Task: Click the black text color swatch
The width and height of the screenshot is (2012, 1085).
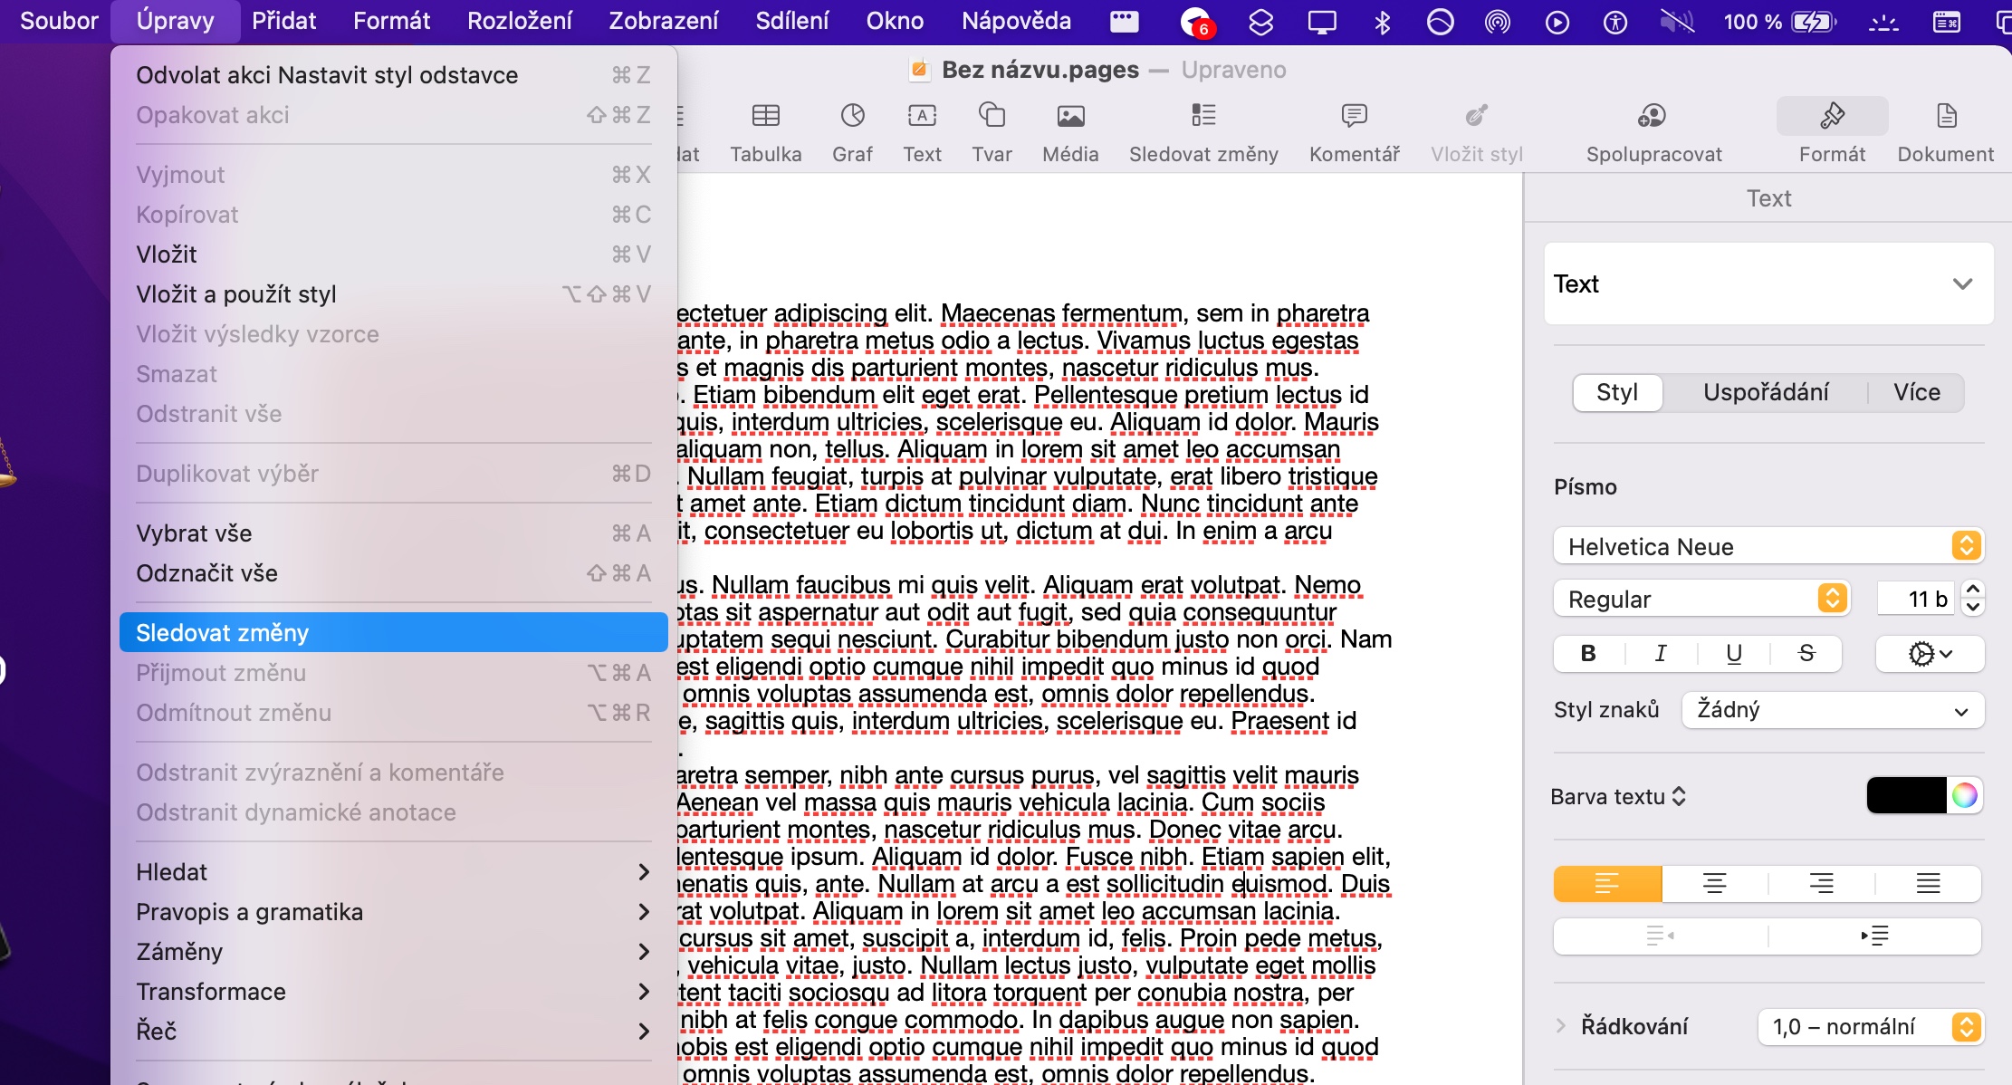Action: (x=1906, y=796)
